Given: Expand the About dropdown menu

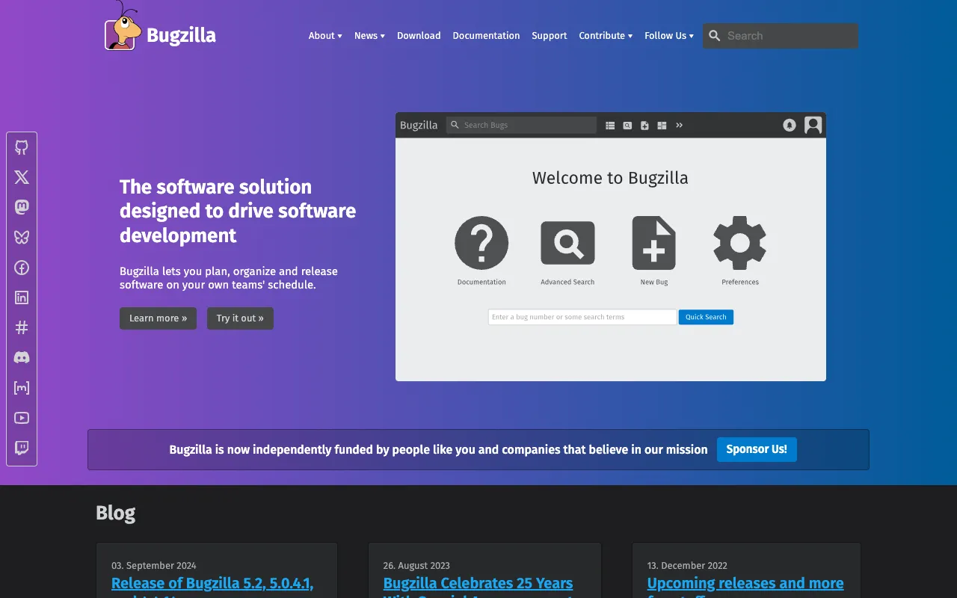Looking at the screenshot, I should tap(324, 35).
